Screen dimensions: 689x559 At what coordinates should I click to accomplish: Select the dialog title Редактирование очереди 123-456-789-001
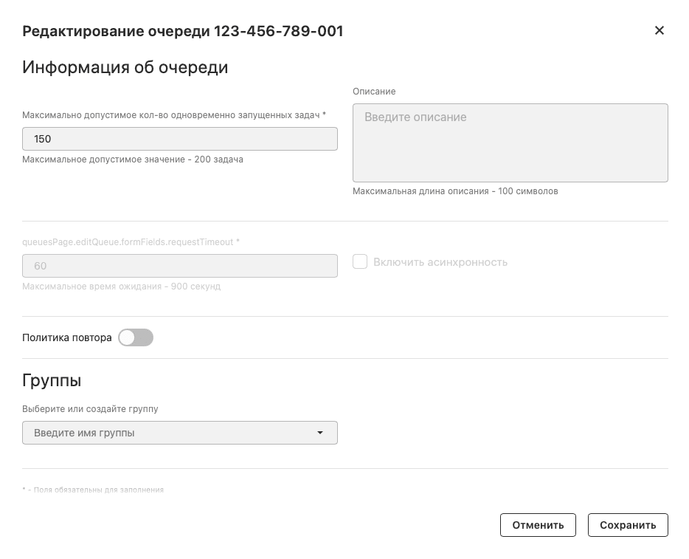pos(183,31)
